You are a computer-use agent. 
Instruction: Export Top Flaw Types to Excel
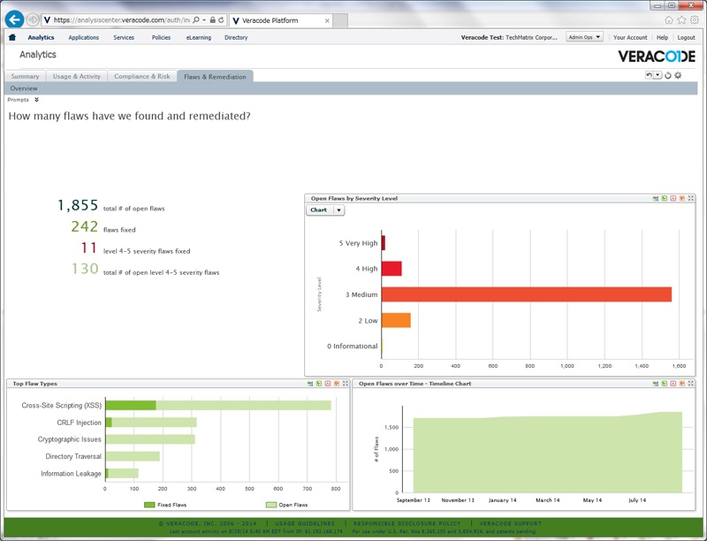pos(319,384)
